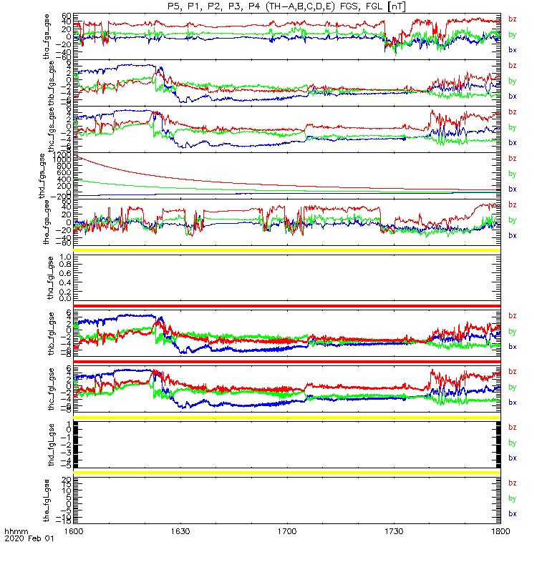The height and width of the screenshot is (572, 537).
Task: Click the by legend of thb_fgs_gse panel
Action: 513,81
